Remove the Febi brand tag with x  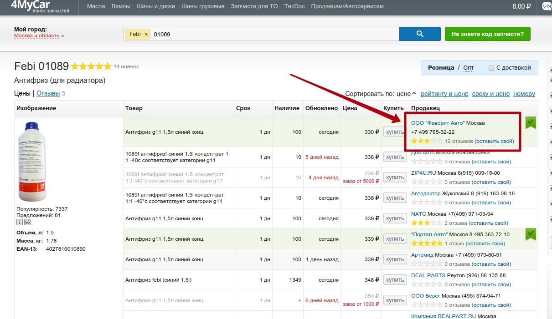146,34
